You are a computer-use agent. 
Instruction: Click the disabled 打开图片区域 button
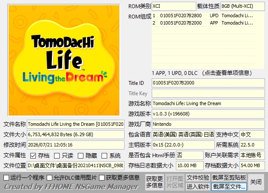175,182
